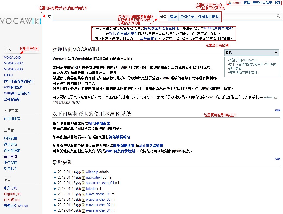Open UTAU in the navigation sidebar
The height and width of the screenshot is (214, 283).
[8, 75]
